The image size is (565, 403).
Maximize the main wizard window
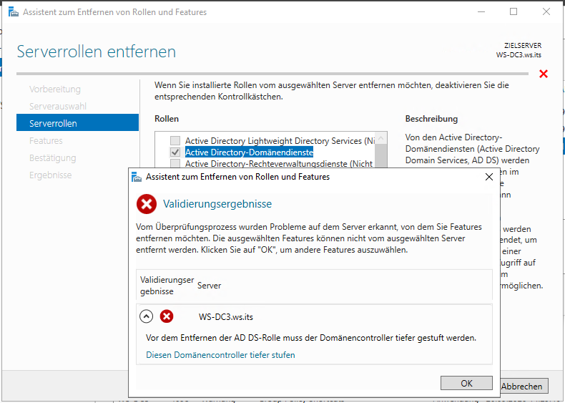point(514,12)
